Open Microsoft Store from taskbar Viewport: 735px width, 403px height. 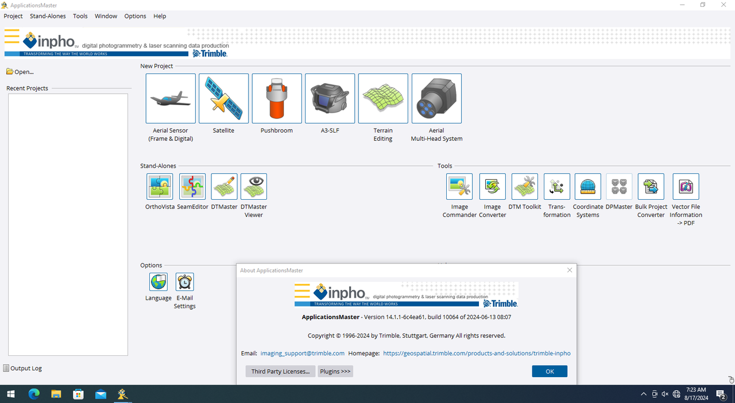tap(79, 394)
